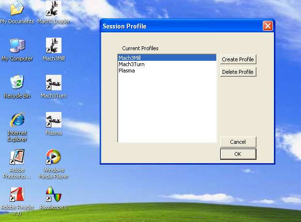
Task: Choose Mach3Mill in the Current Profiles list
Action: pyautogui.click(x=167, y=58)
